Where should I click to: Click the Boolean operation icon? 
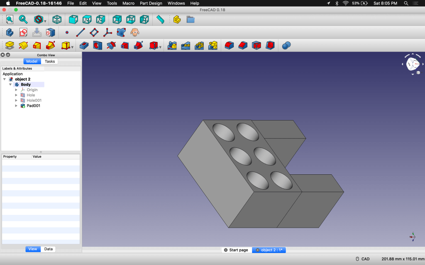(x=286, y=45)
